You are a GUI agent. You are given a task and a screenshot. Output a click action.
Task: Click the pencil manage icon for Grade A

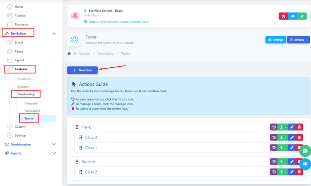click(x=292, y=161)
